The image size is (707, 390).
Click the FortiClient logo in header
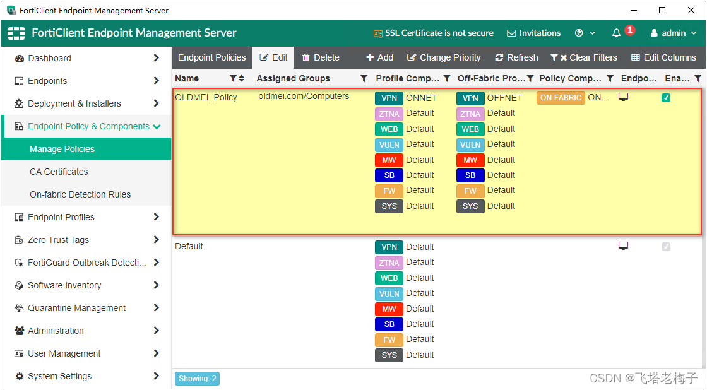click(16, 33)
